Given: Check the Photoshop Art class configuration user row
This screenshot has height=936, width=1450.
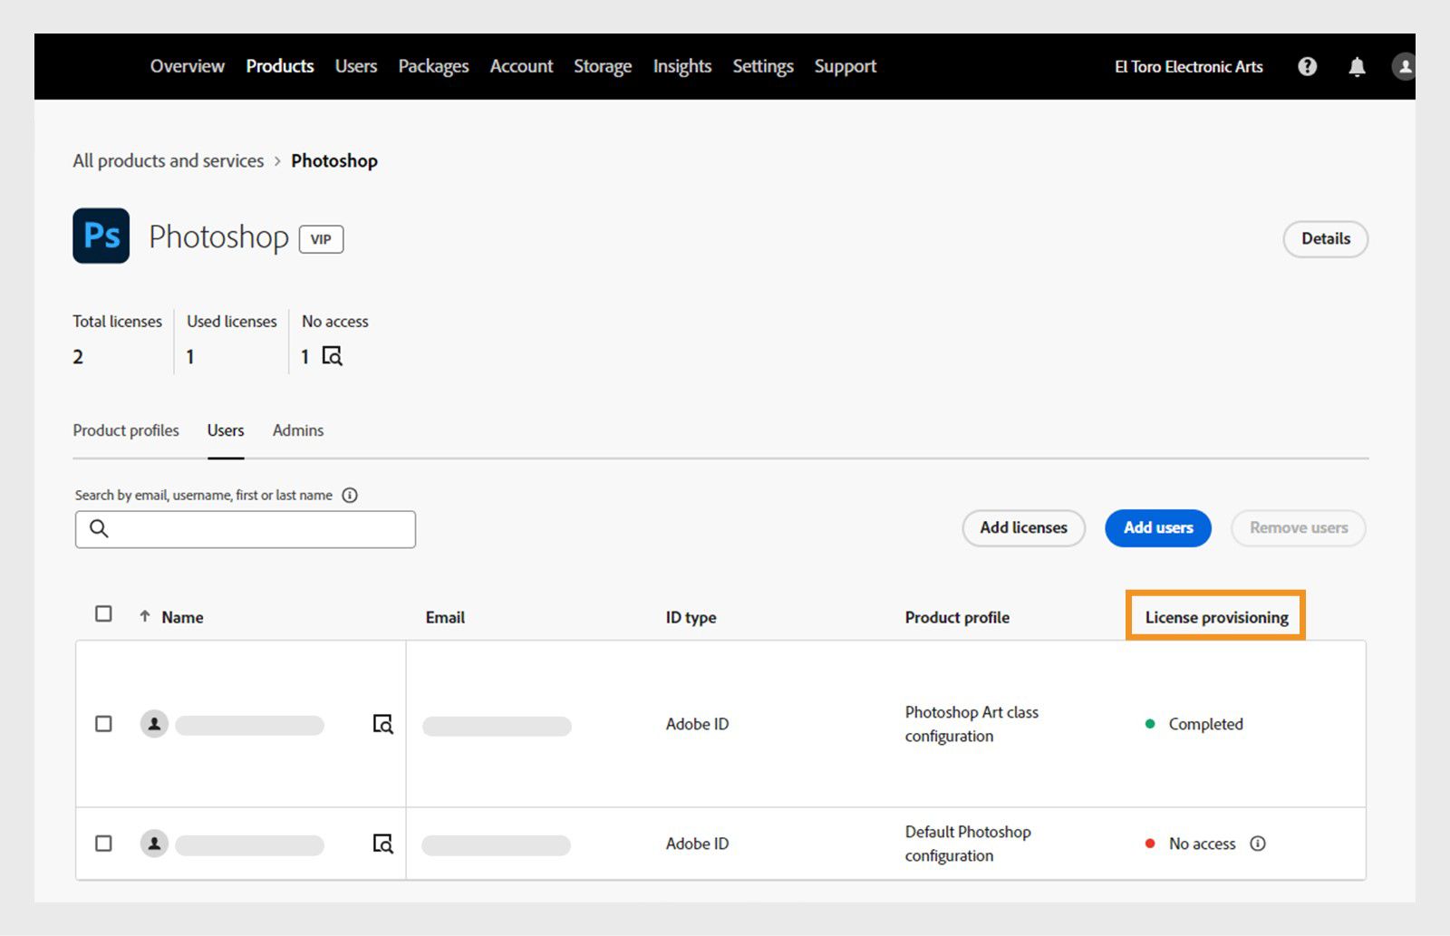Looking at the screenshot, I should 103,724.
